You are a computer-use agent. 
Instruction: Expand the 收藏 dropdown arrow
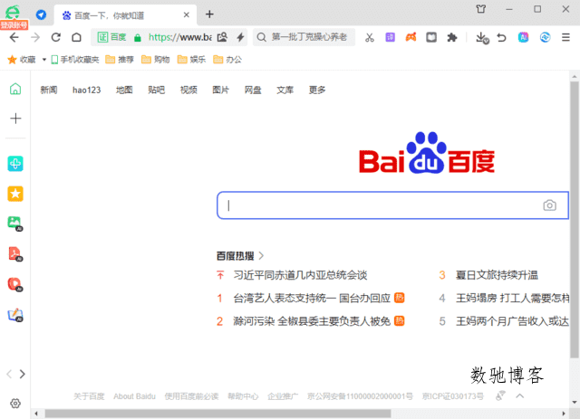[x=44, y=60]
